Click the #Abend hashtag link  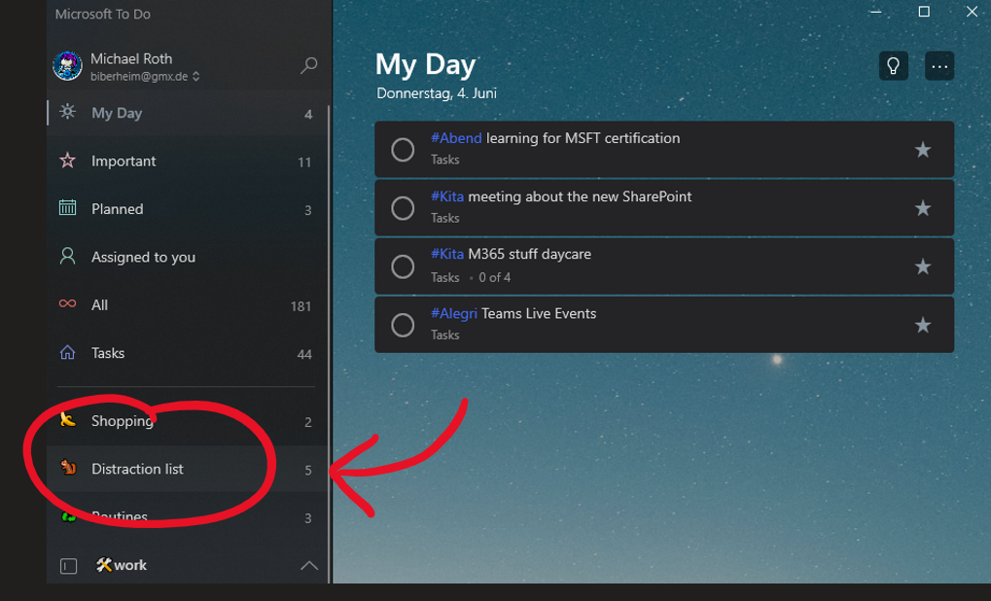click(x=456, y=138)
